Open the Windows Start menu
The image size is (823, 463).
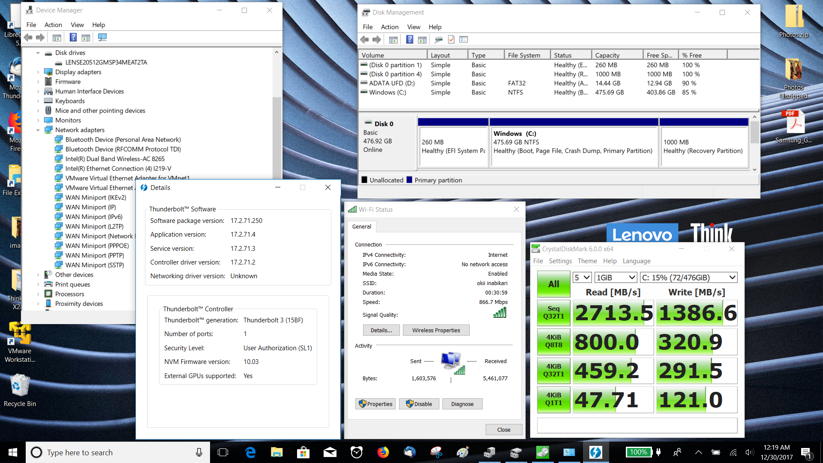tap(12, 452)
